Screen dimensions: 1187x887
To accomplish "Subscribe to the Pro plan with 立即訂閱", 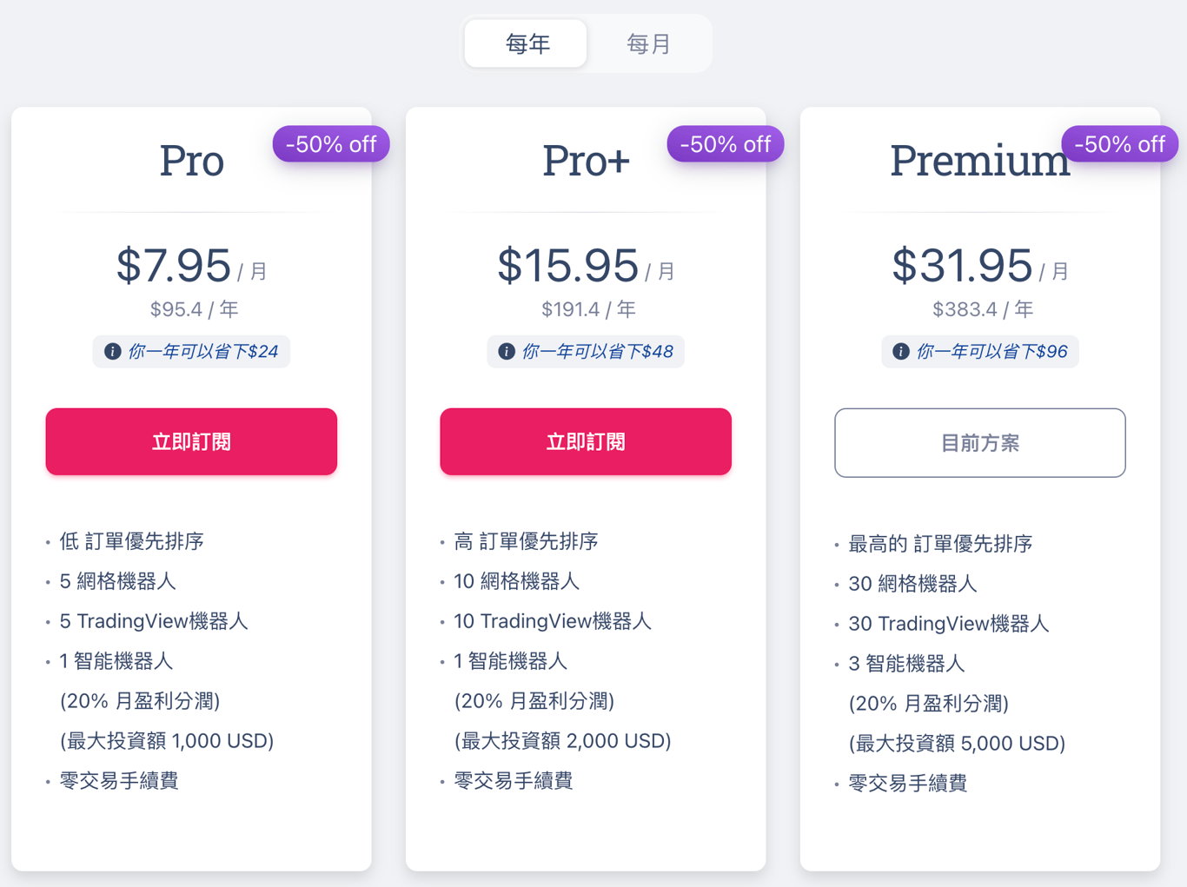I will [191, 441].
